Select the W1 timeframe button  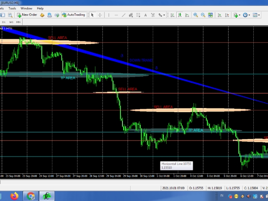11,22
